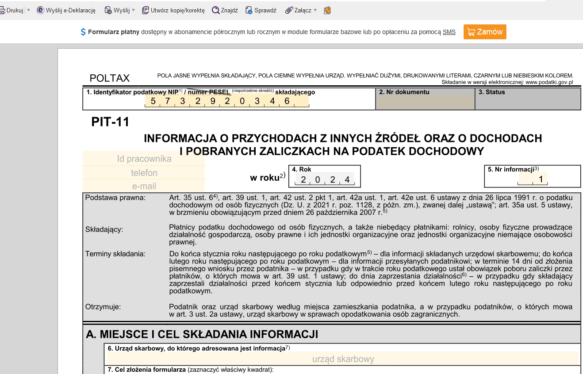
Task: Click the Znajdź magnifier icon
Action: (x=215, y=10)
